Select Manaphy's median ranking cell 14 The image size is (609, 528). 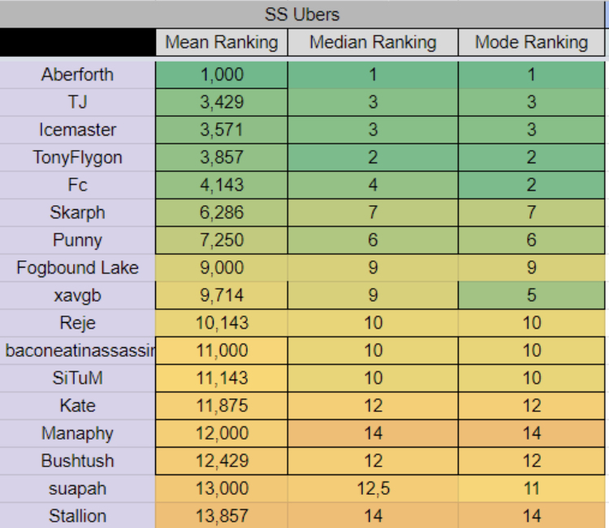tap(373, 433)
